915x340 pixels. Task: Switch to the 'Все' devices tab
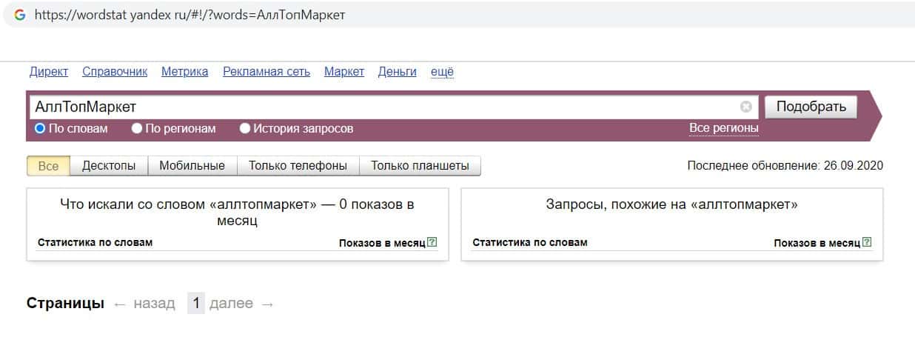(x=48, y=166)
